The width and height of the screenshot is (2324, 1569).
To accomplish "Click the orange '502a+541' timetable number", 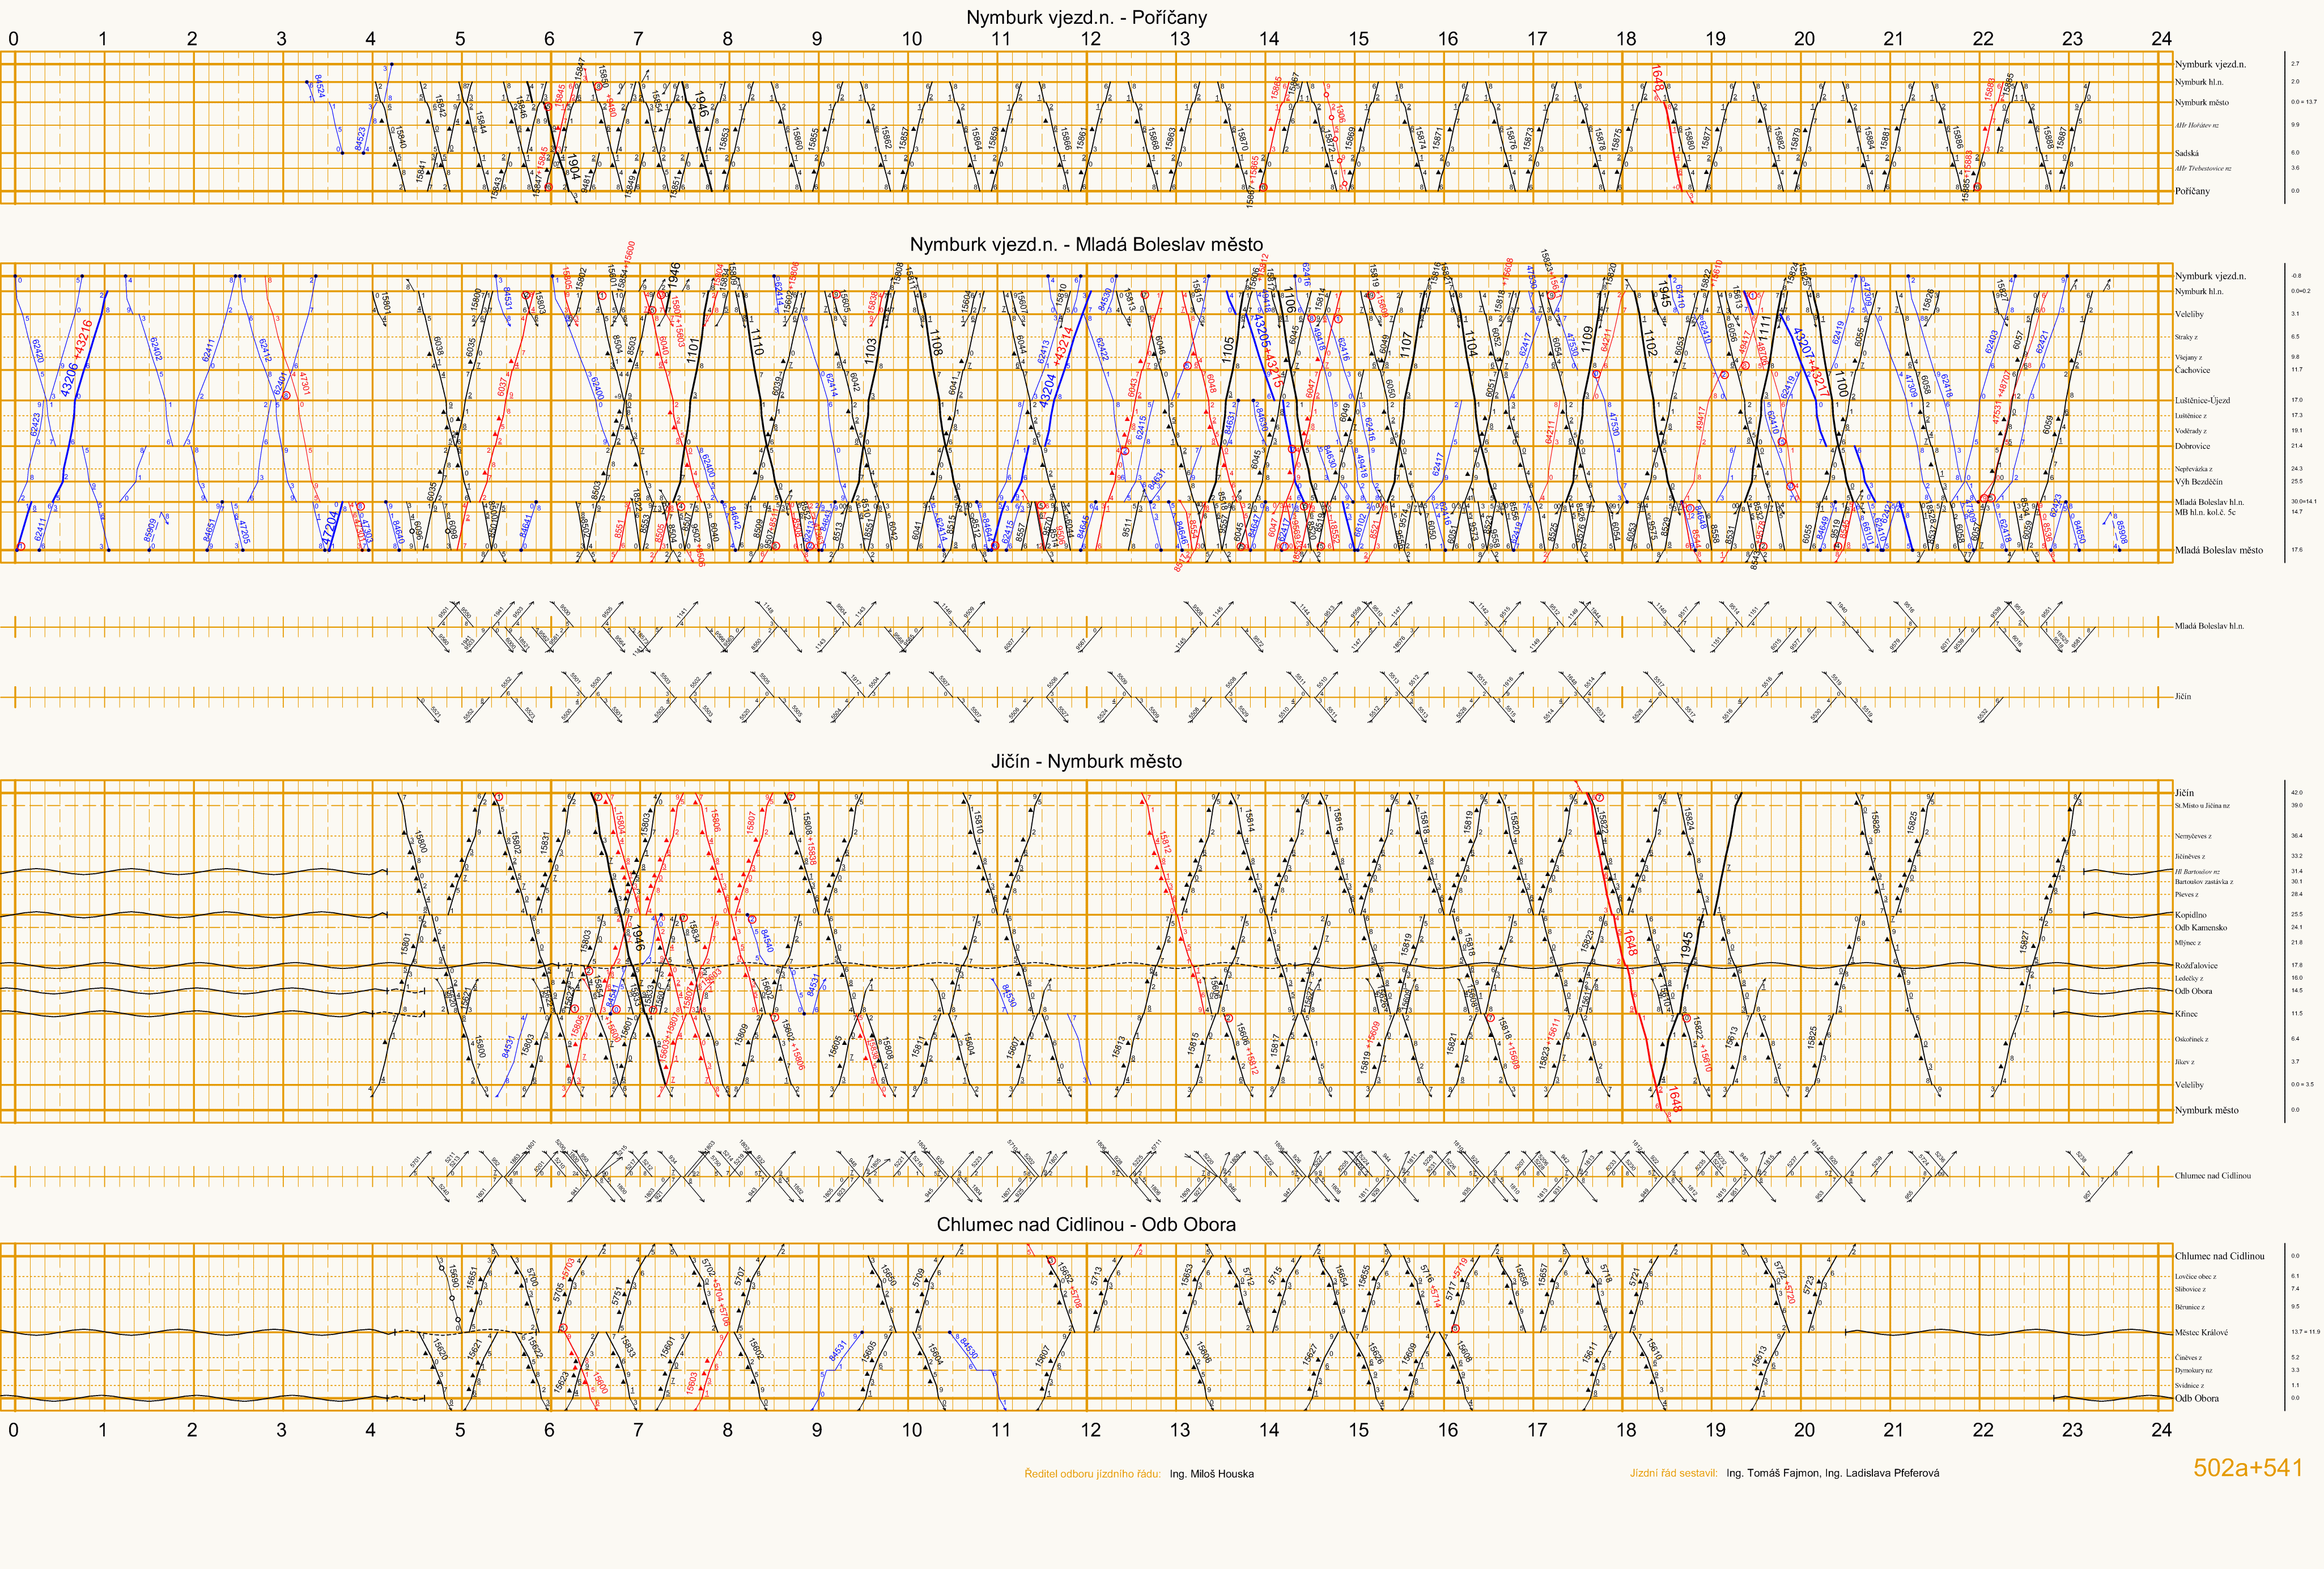I will 2248,1467.
